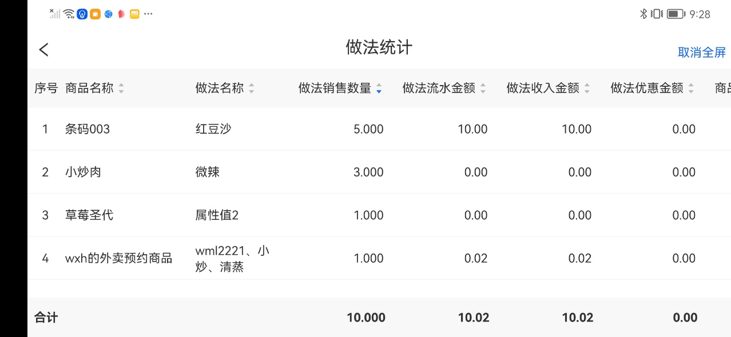Tap the battery indicator icon

(x=676, y=14)
